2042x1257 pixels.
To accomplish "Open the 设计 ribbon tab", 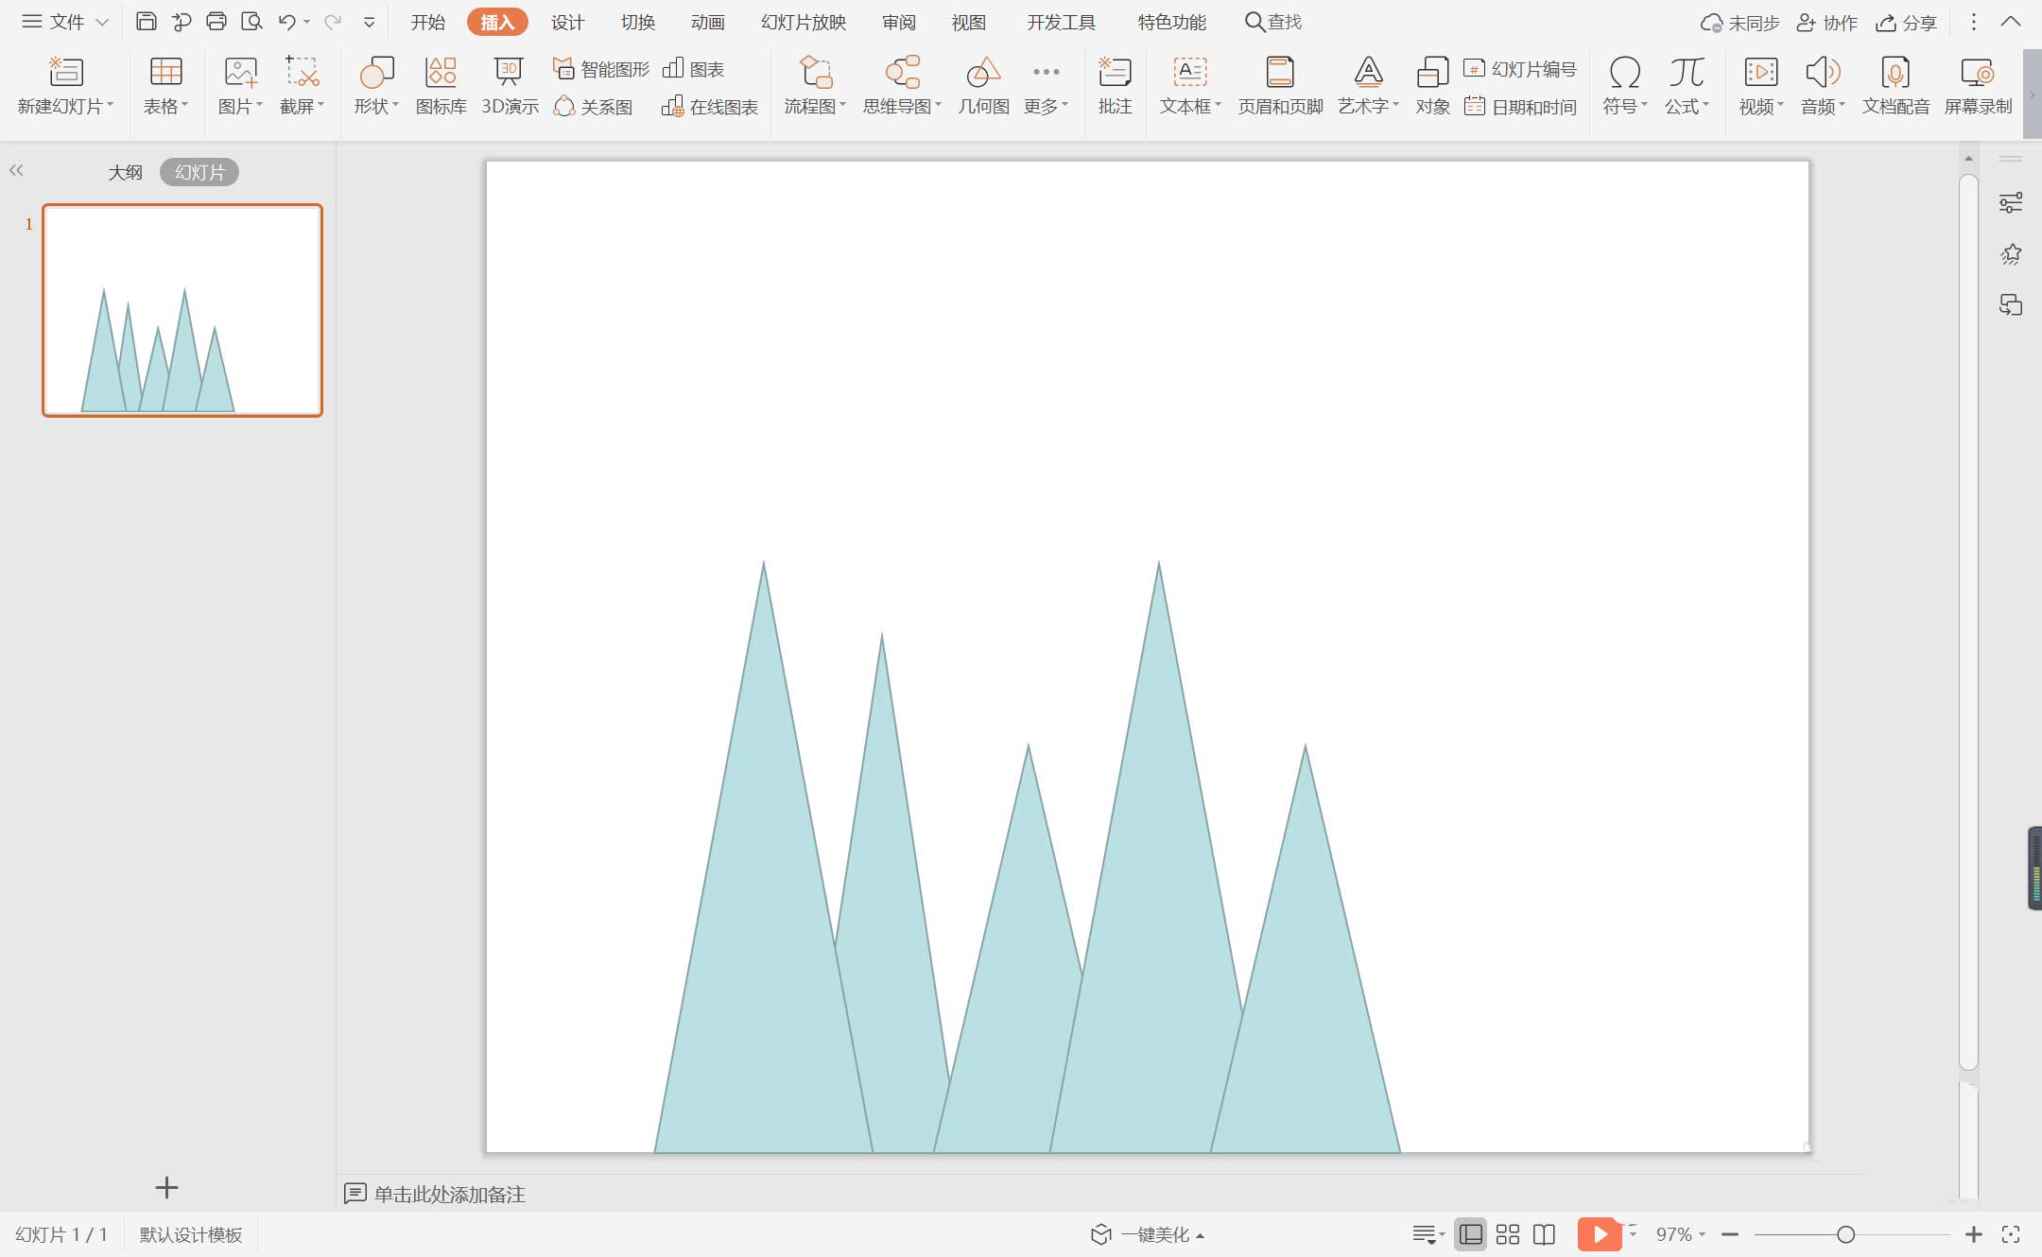I will point(568,22).
